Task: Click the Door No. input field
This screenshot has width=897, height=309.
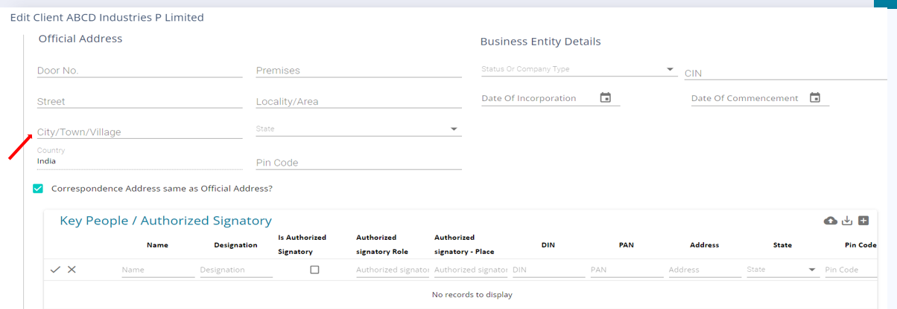Action: [139, 71]
